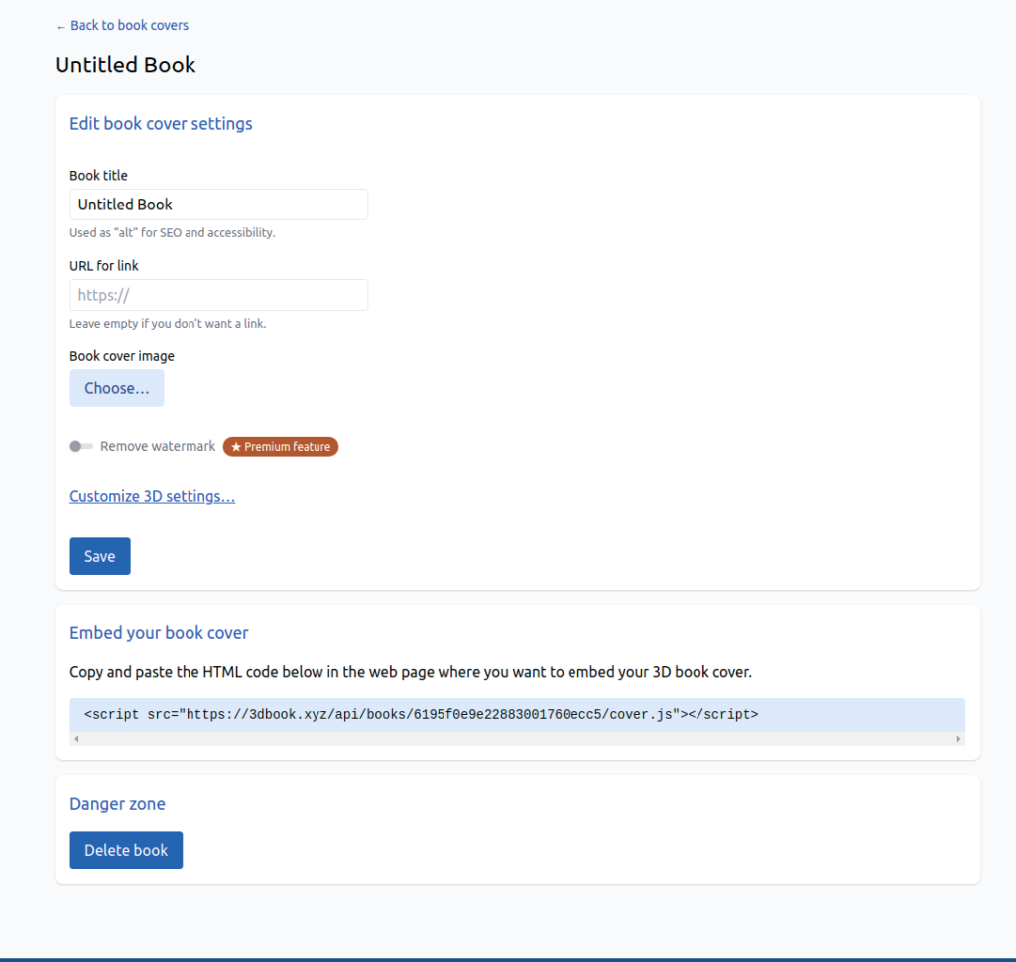Viewport: 1016px width, 962px height.
Task: Click the Danger zone section heading
Action: click(117, 804)
